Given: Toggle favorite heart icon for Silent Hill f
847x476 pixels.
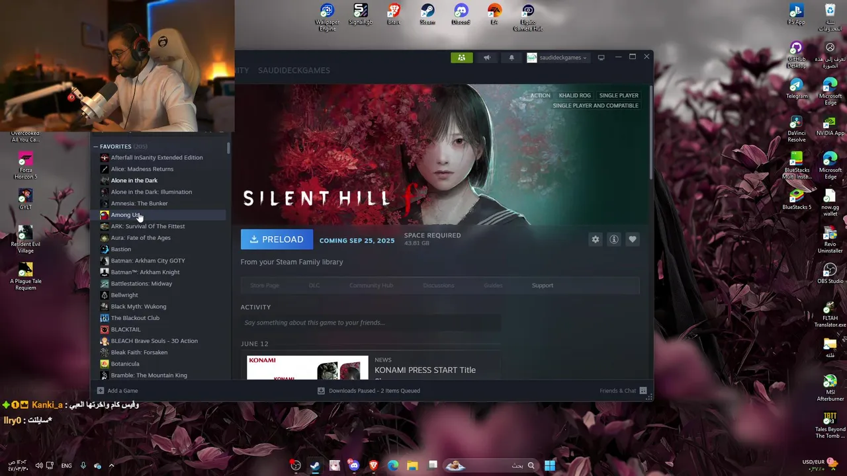Looking at the screenshot, I should [x=632, y=239].
